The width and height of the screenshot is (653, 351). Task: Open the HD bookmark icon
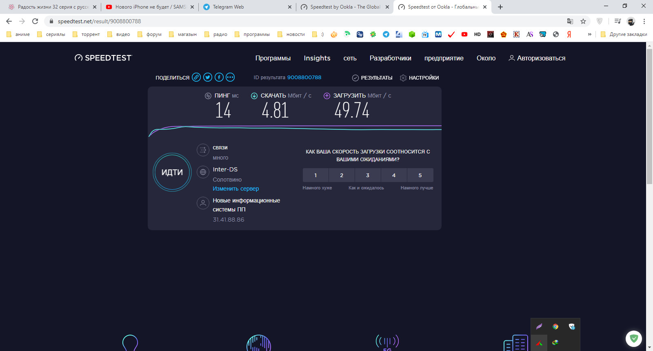pyautogui.click(x=478, y=34)
